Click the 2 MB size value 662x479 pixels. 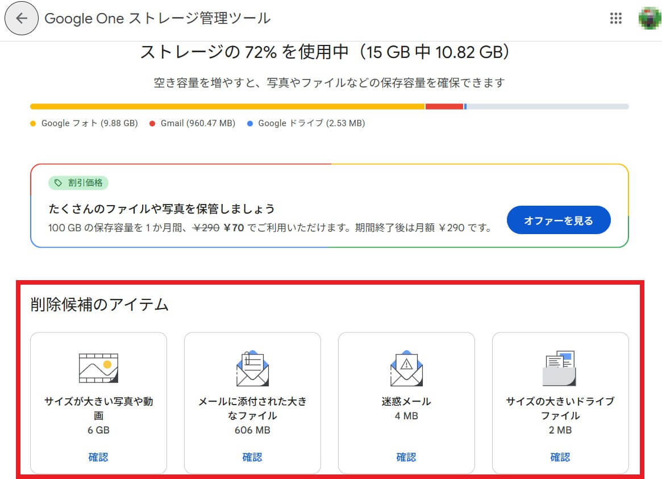(560, 430)
